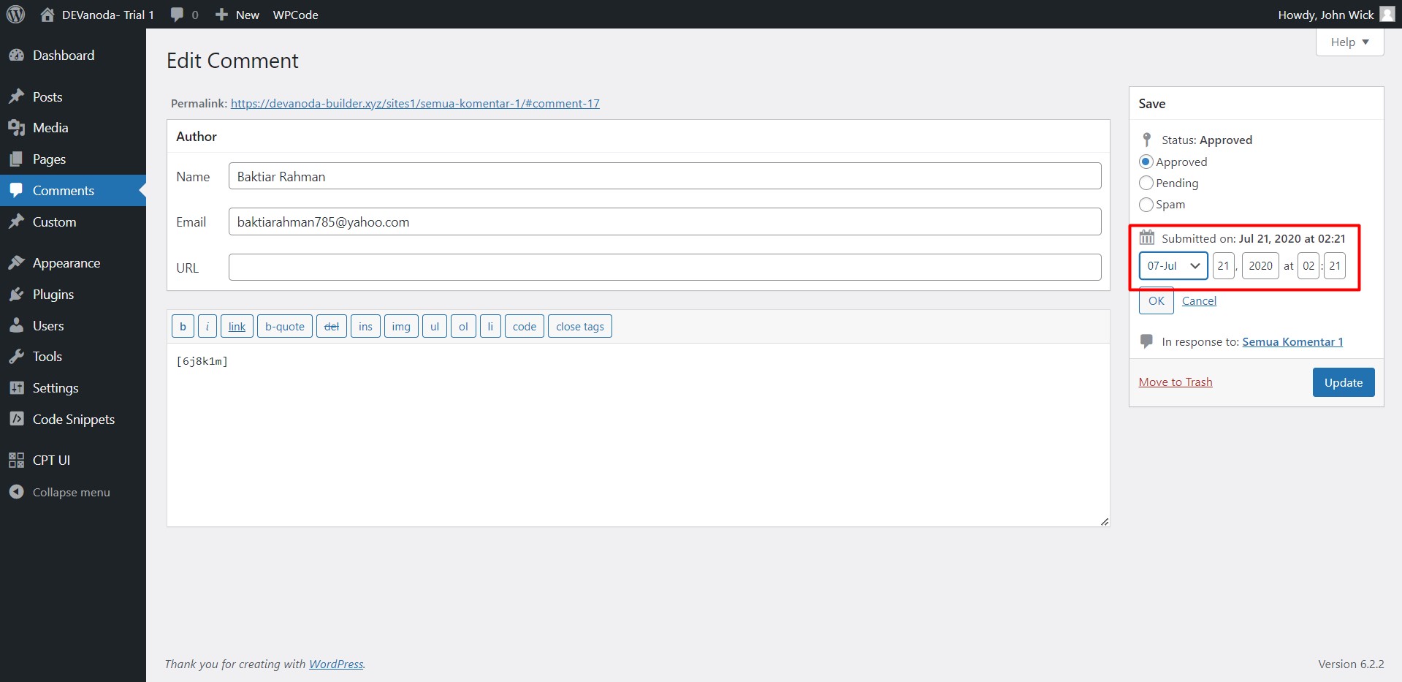Viewport: 1402px width, 682px height.
Task: Click the day field showing 21
Action: click(1224, 266)
